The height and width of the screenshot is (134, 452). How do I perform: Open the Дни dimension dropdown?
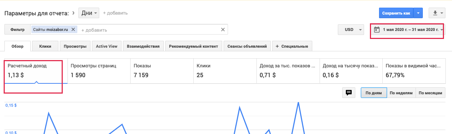coord(89,13)
